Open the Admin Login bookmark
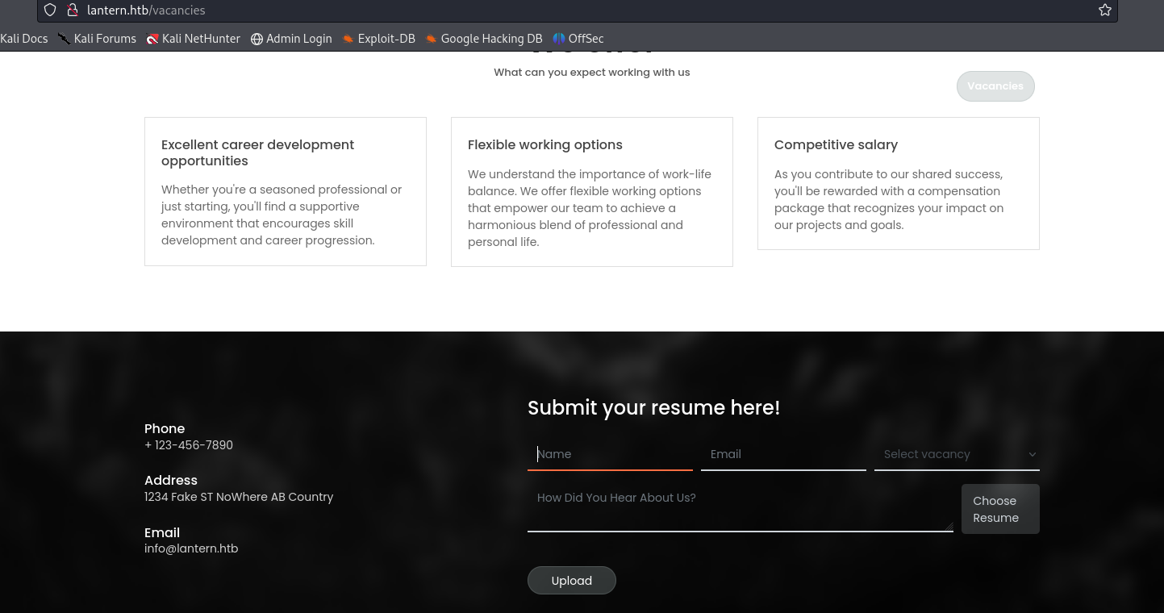 click(x=291, y=39)
